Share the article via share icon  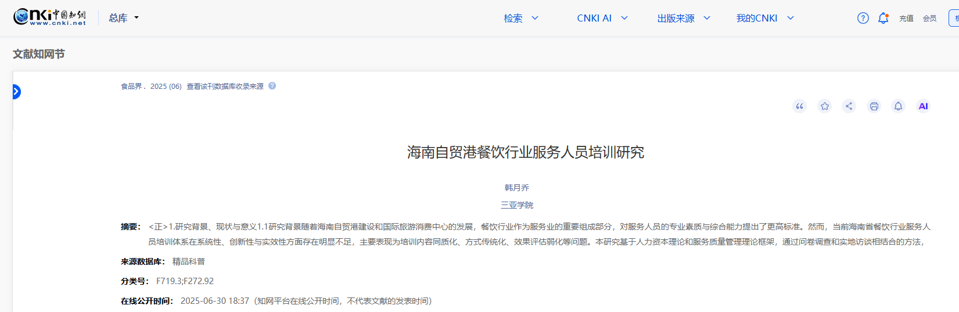pos(849,106)
